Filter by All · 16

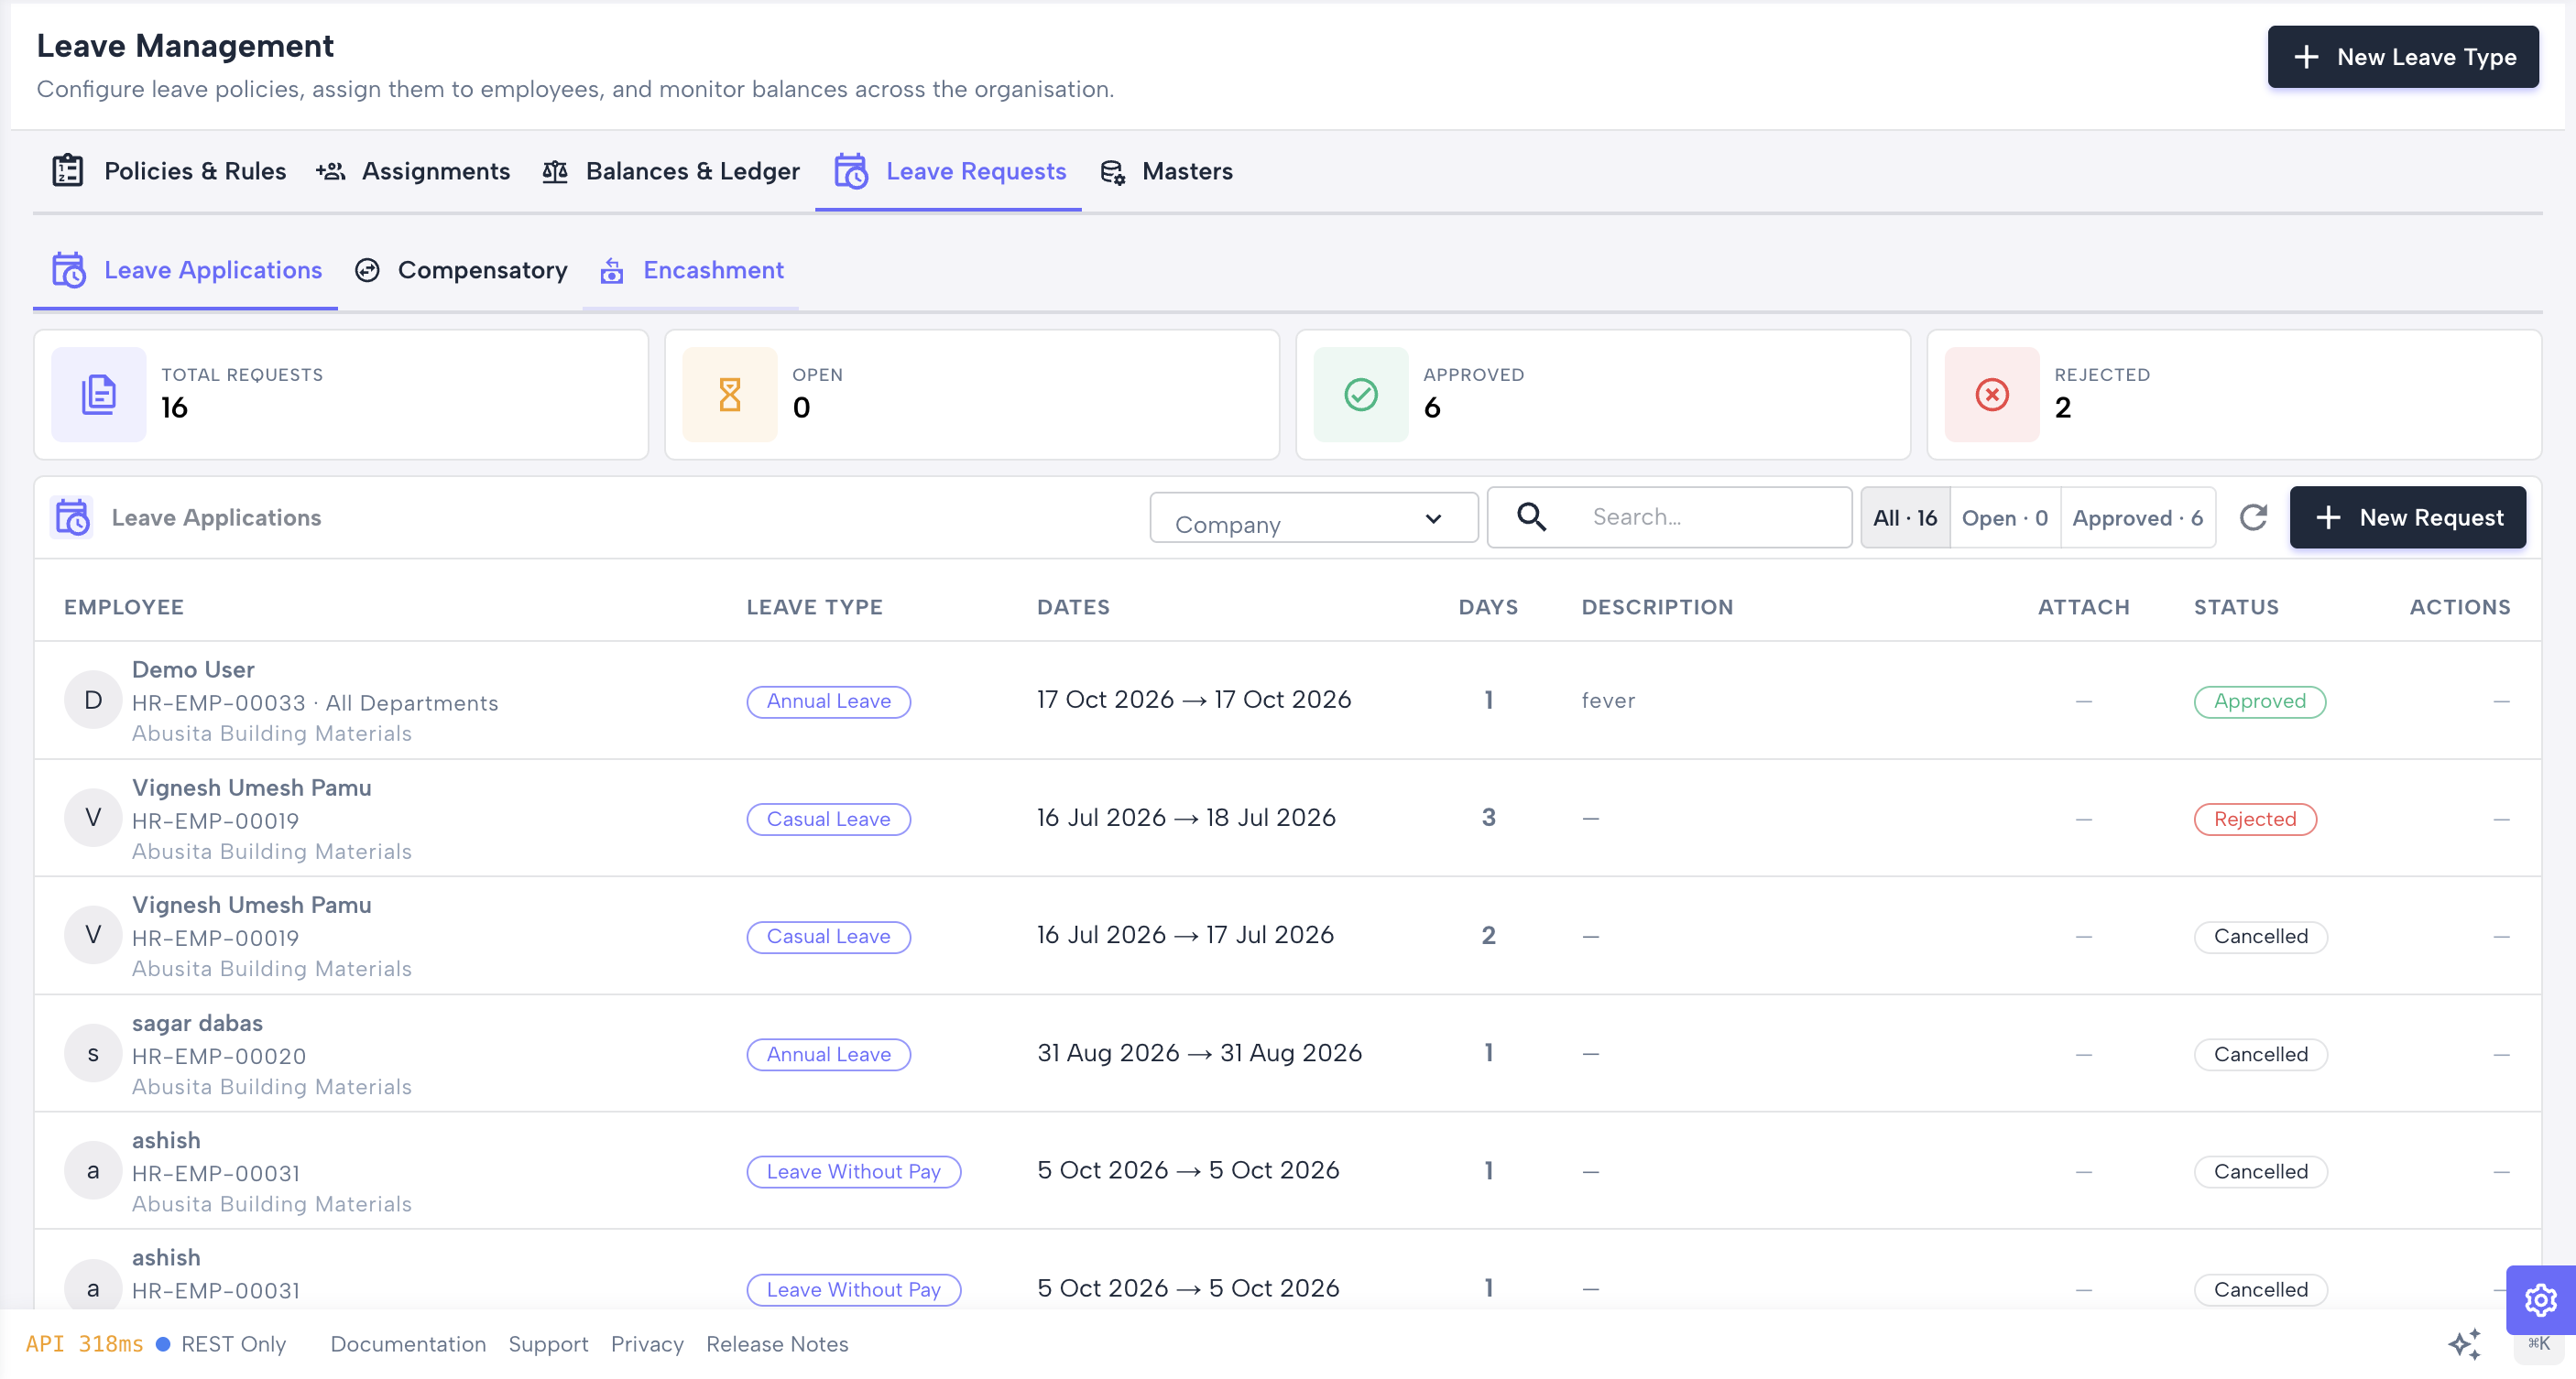coord(1904,517)
